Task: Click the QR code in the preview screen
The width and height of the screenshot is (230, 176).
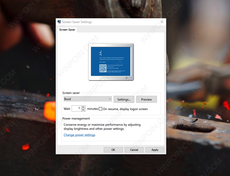Action: (103, 68)
